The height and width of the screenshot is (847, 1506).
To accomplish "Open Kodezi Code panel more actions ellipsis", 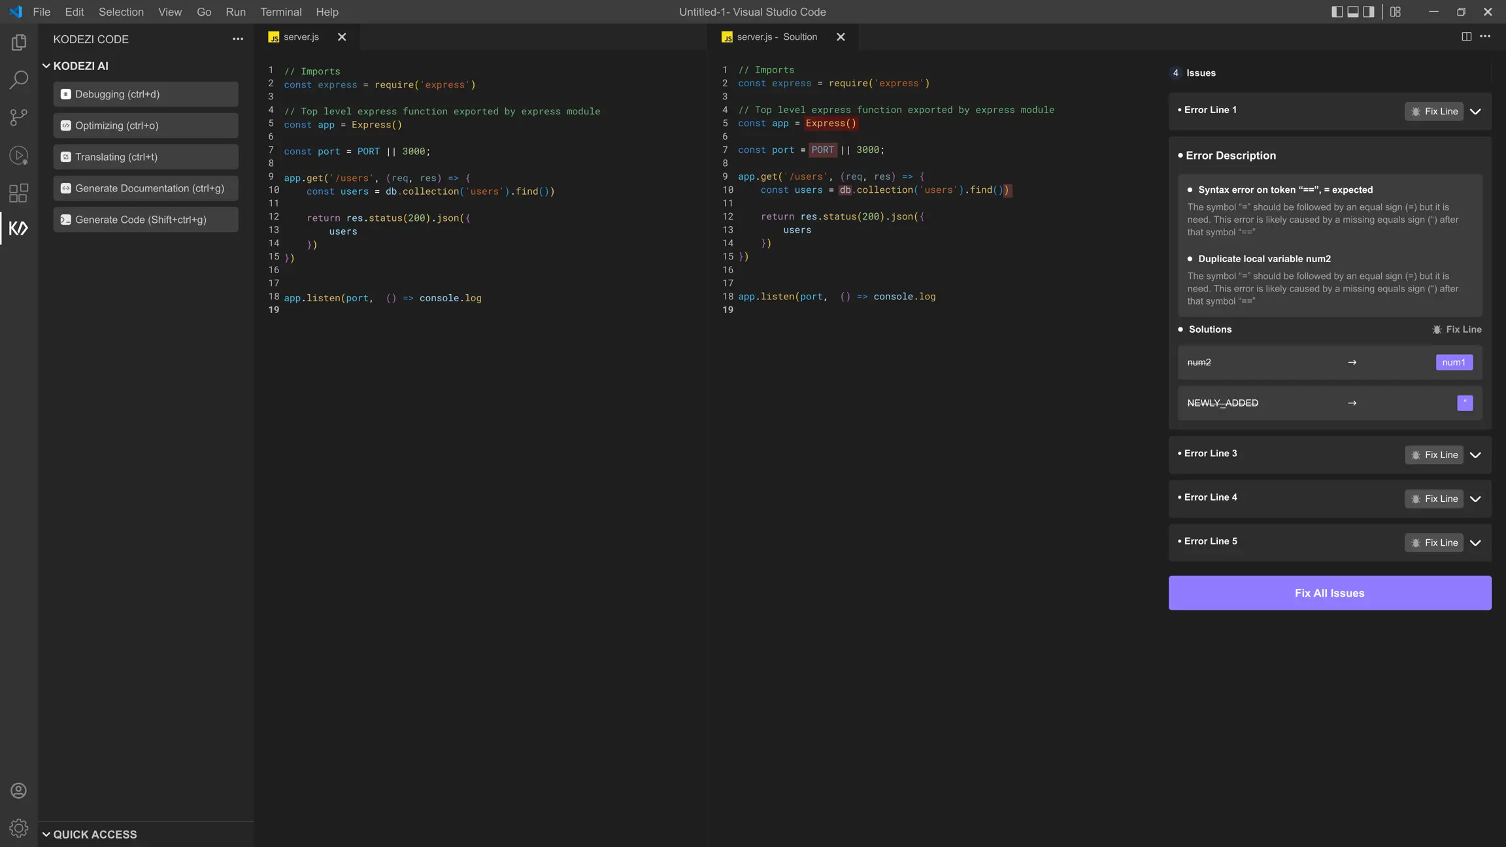I will [238, 39].
